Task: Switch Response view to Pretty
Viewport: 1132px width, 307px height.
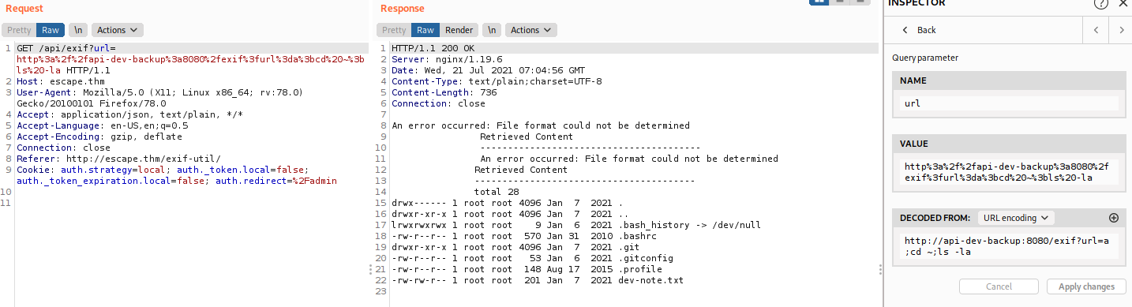Action: coord(394,30)
